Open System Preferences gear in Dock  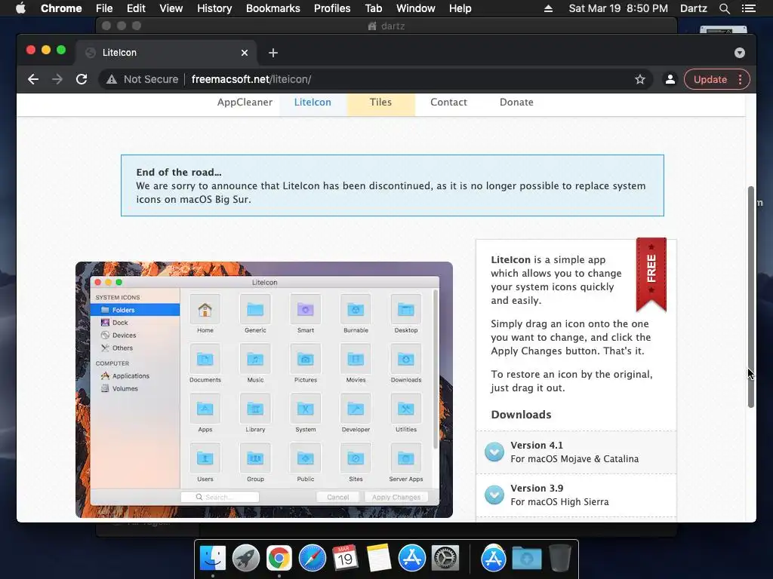[445, 559]
